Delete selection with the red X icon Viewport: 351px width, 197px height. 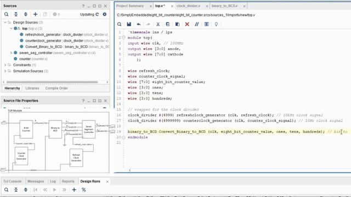point(187,24)
